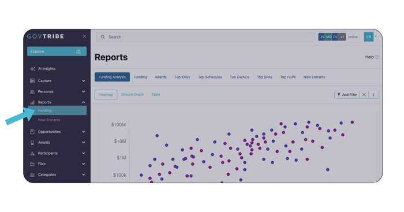Click the Help link

(x=369, y=57)
